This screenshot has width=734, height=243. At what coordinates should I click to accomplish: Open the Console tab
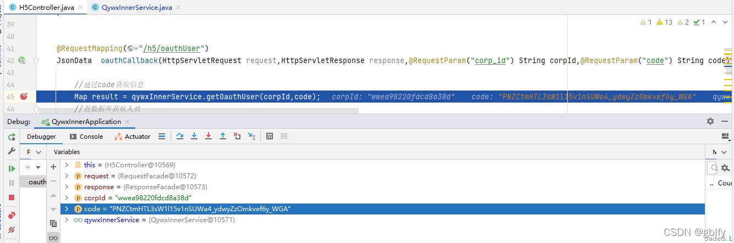[x=86, y=137]
